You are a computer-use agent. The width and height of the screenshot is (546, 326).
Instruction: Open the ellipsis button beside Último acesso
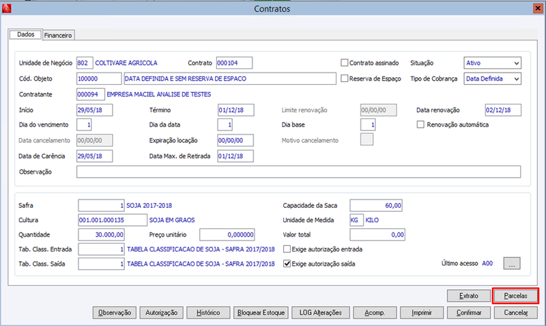(511, 264)
